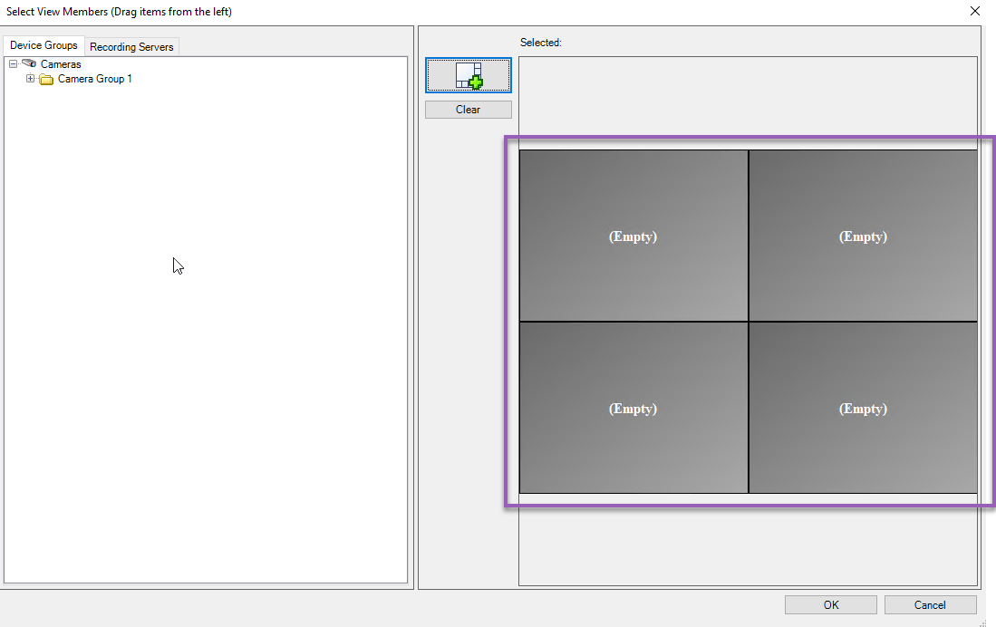This screenshot has width=996, height=627.
Task: Click the purple-highlighted 2x2 layout area
Action: tap(748, 322)
